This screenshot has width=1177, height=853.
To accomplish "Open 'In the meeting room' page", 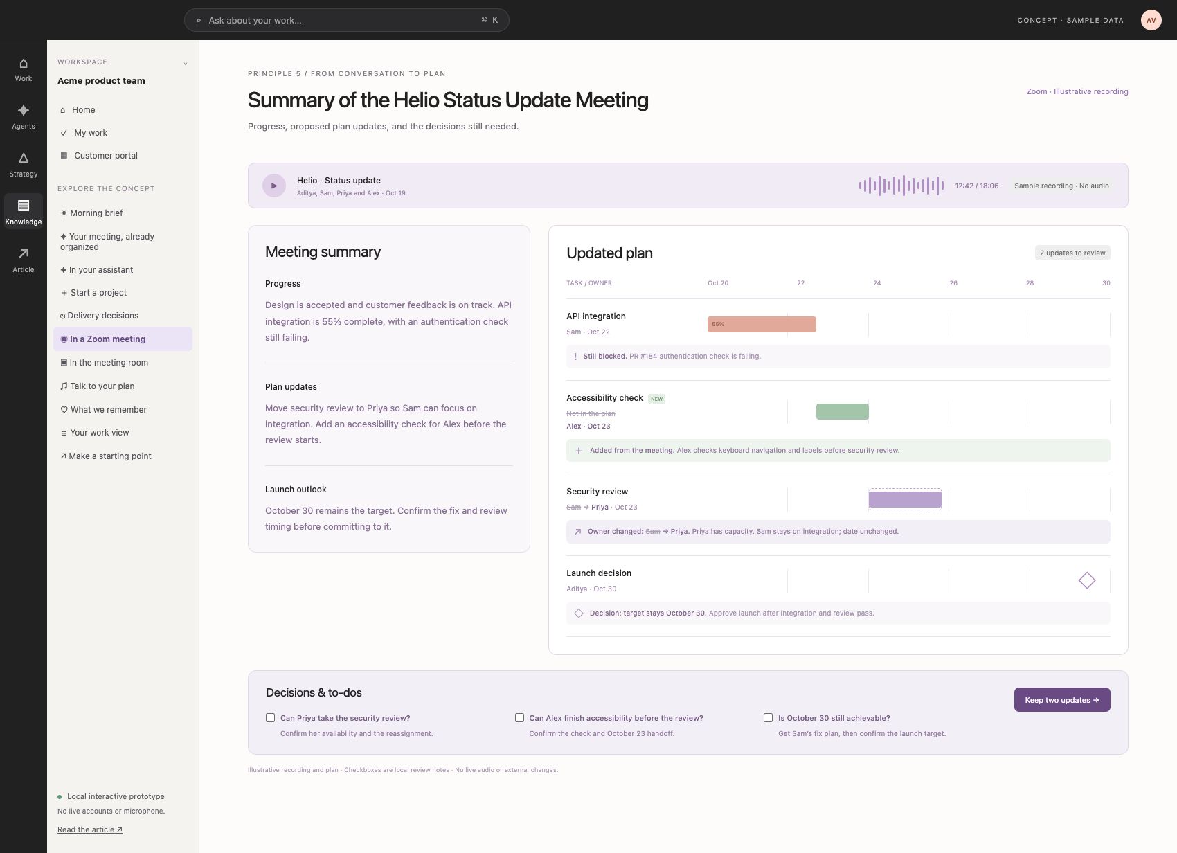I will (123, 363).
